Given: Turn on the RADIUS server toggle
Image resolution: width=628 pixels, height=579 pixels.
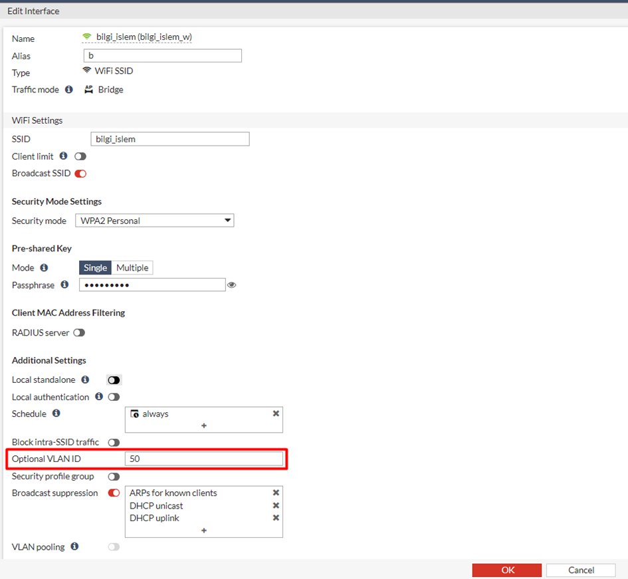Looking at the screenshot, I should point(79,333).
